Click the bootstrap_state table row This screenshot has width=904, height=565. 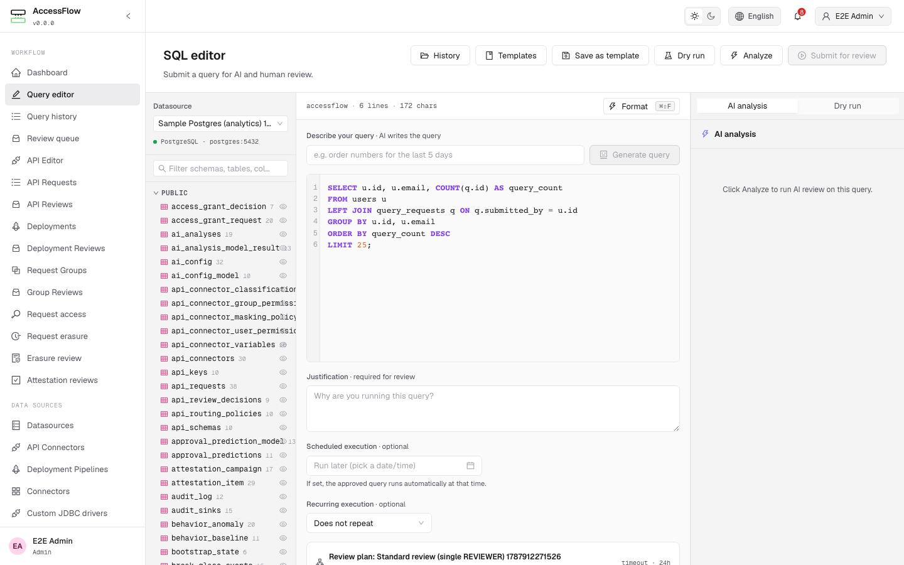click(x=220, y=552)
